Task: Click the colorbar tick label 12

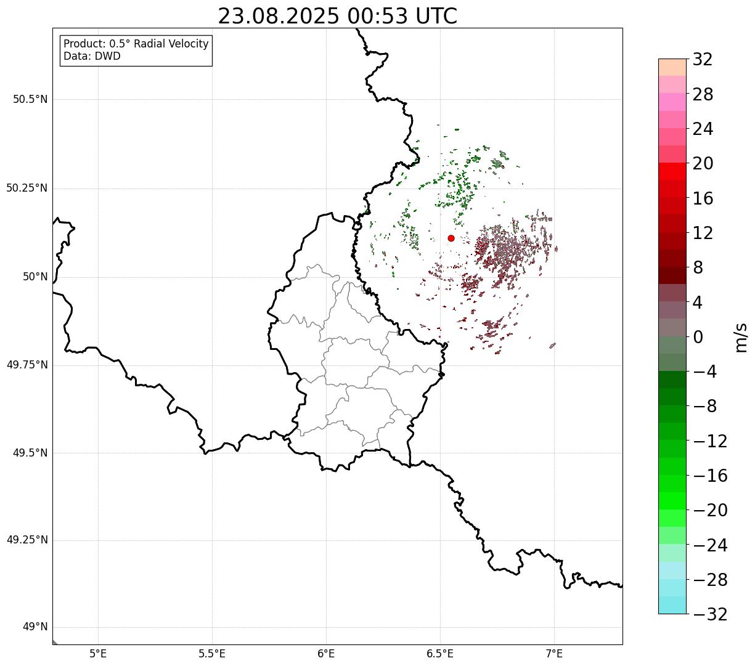Action: point(703,233)
